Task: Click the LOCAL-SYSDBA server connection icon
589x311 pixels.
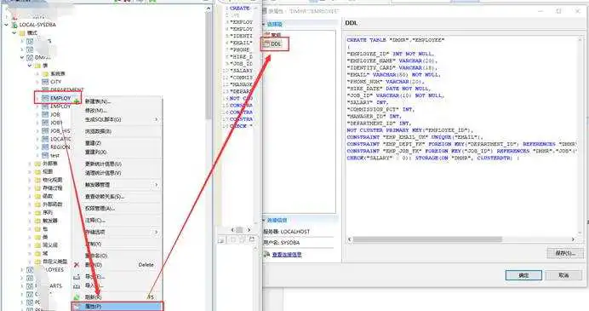Action: [x=14, y=25]
